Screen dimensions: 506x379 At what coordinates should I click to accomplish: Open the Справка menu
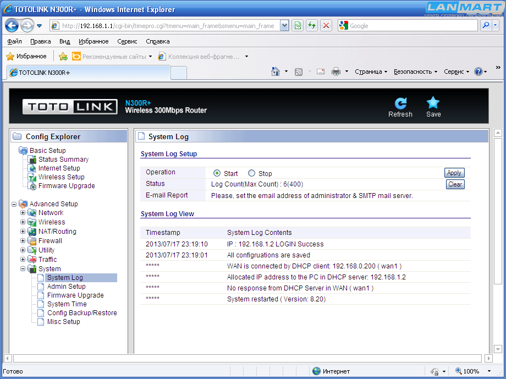pos(157,41)
